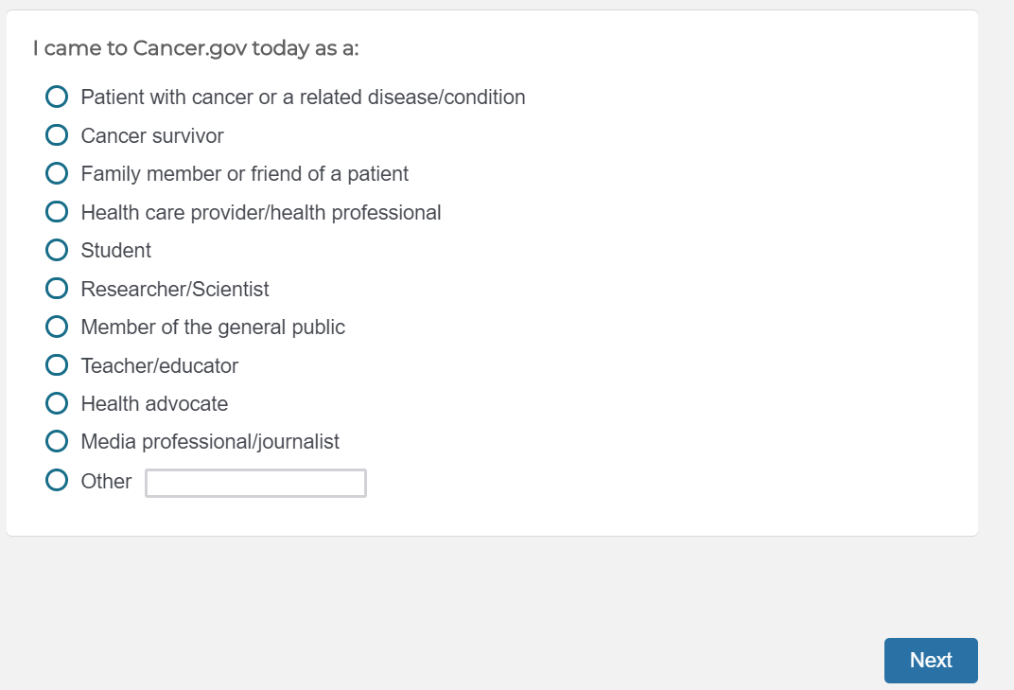Click the 'Teacher/educator' label text

(x=160, y=366)
